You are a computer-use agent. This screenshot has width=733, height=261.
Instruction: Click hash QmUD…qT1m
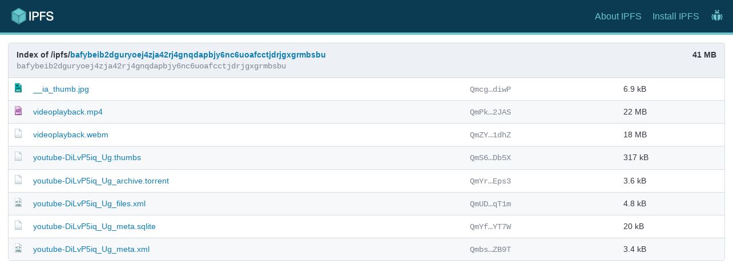click(490, 204)
